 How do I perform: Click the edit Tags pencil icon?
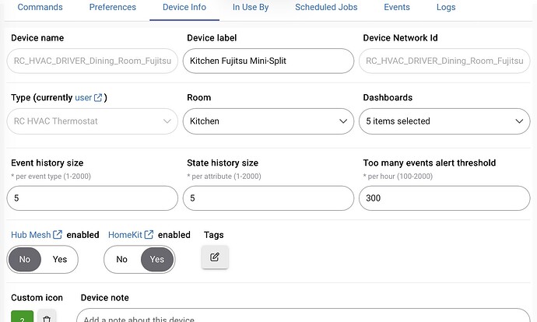pos(215,257)
